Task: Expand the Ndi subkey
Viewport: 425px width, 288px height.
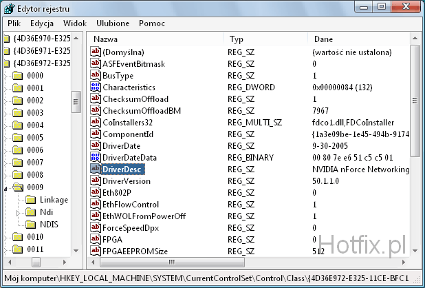Action: [x=19, y=213]
